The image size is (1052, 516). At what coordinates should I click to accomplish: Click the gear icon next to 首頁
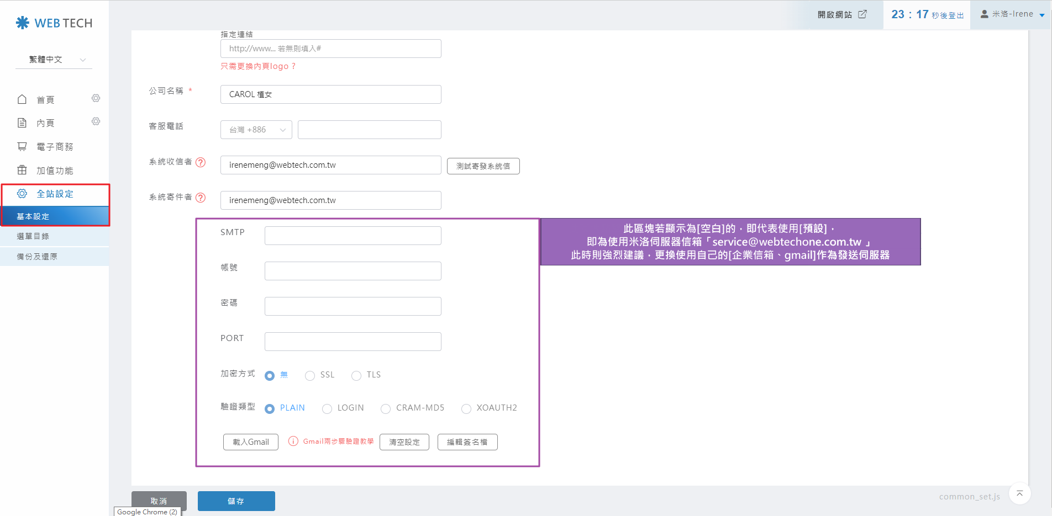96,98
